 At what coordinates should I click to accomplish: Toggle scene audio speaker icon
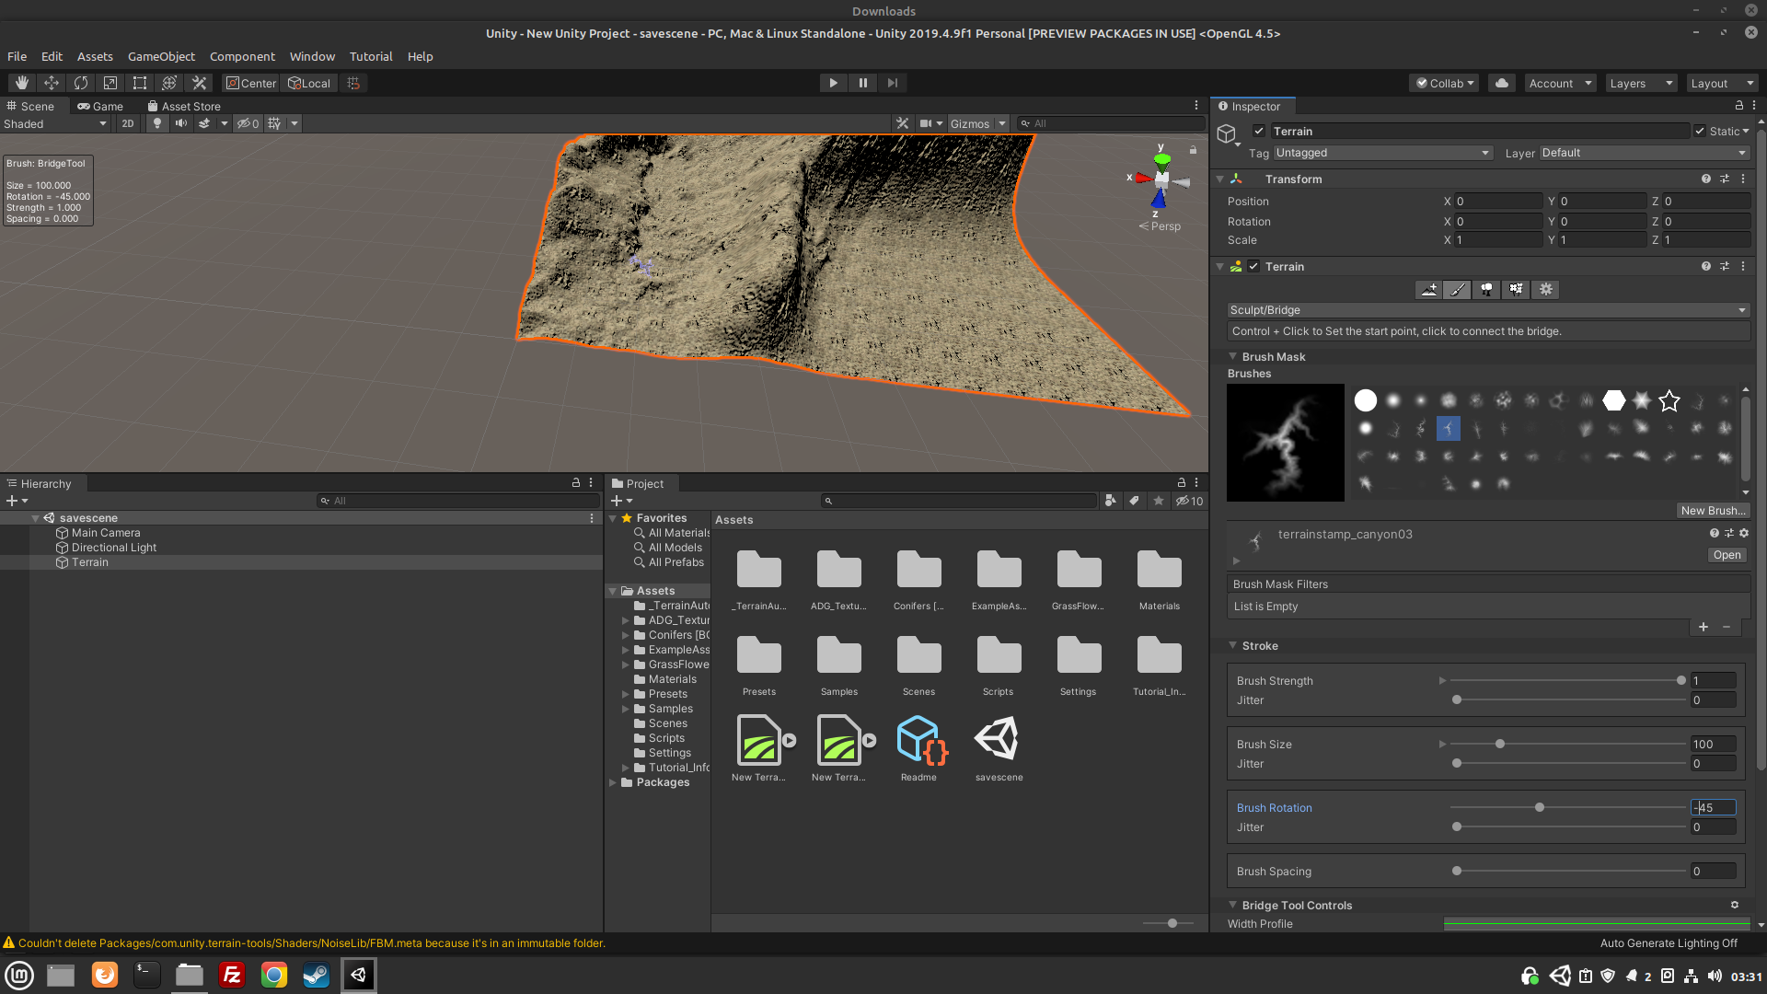181,123
